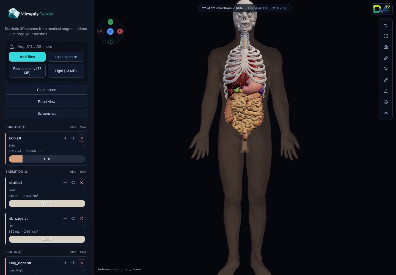Load the example scene
This screenshot has width=396, height=275.
(x=66, y=57)
